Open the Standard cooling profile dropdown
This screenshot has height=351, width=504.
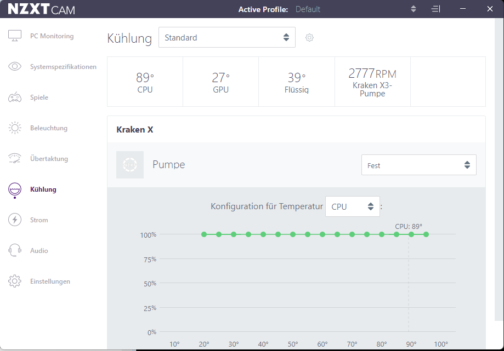coord(227,37)
